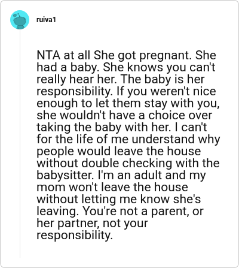Click the line "people would leave the house"
Image resolution: width=239 pixels, height=268 pixels.
tap(119, 151)
